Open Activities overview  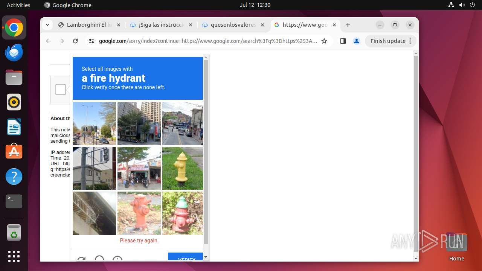point(18,5)
